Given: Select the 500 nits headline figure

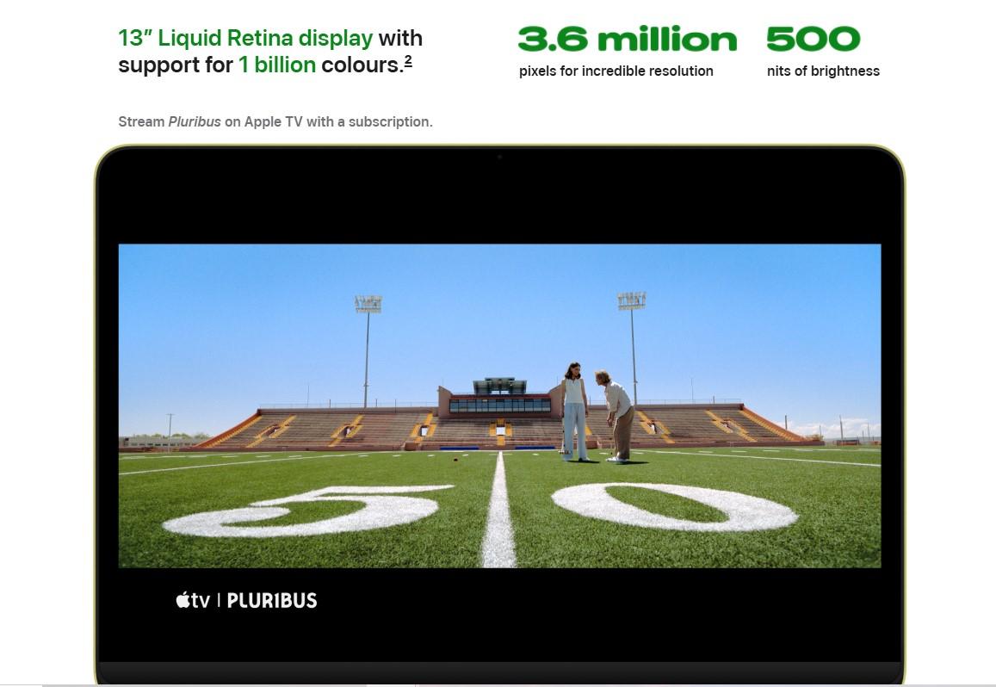Looking at the screenshot, I should click(813, 40).
